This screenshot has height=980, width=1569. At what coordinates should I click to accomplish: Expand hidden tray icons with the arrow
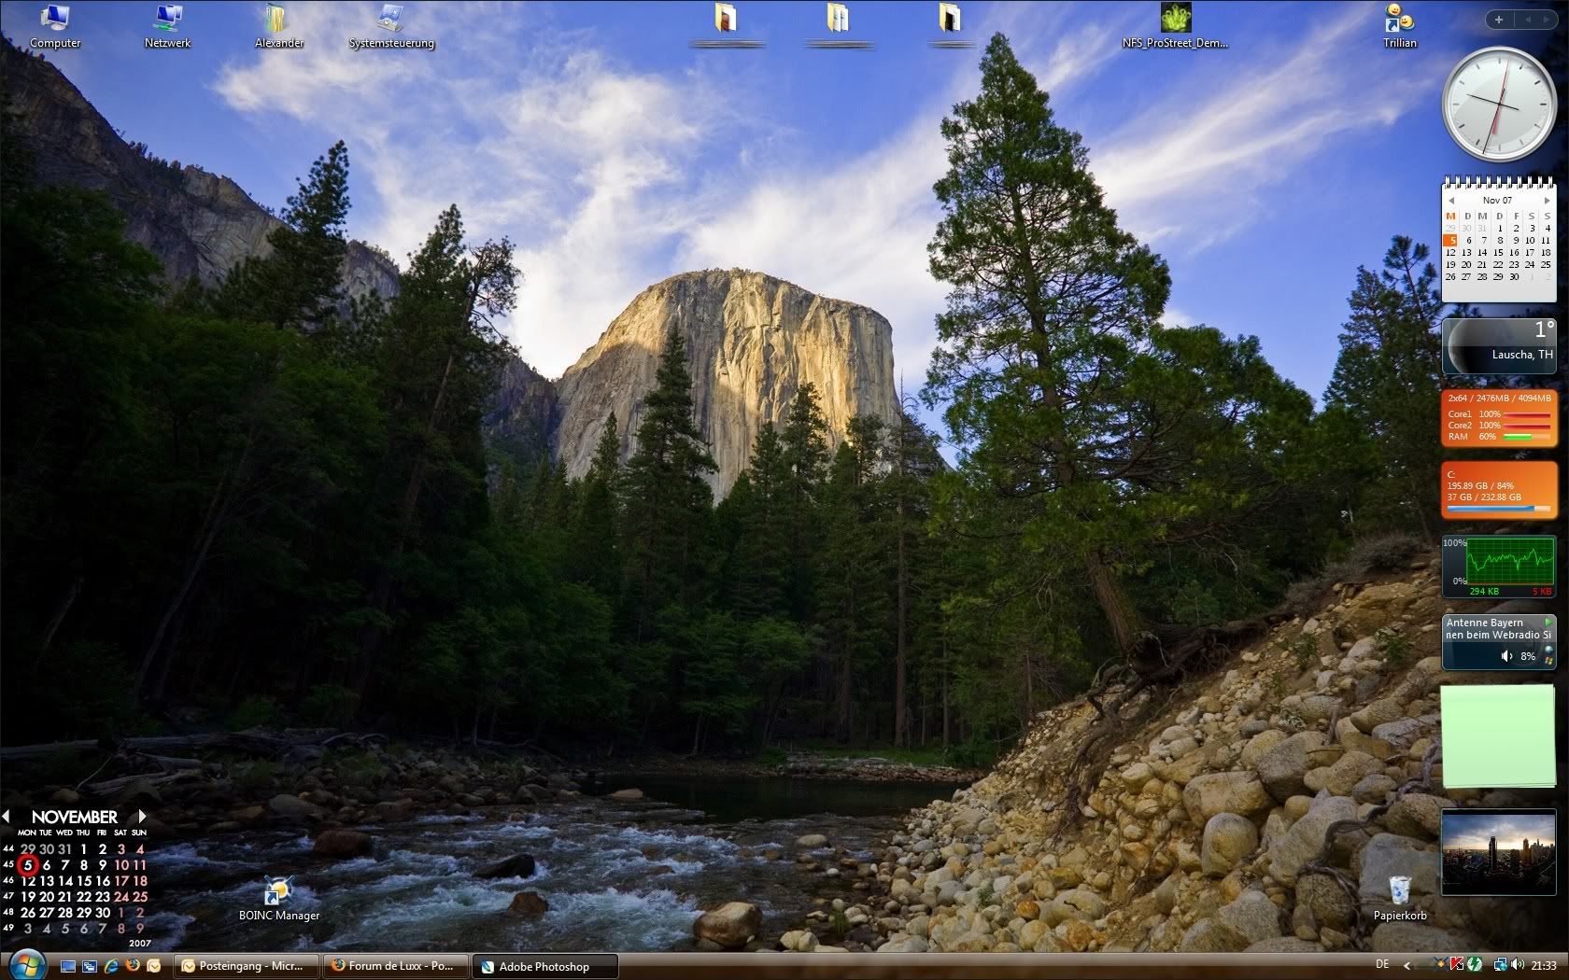click(1406, 966)
